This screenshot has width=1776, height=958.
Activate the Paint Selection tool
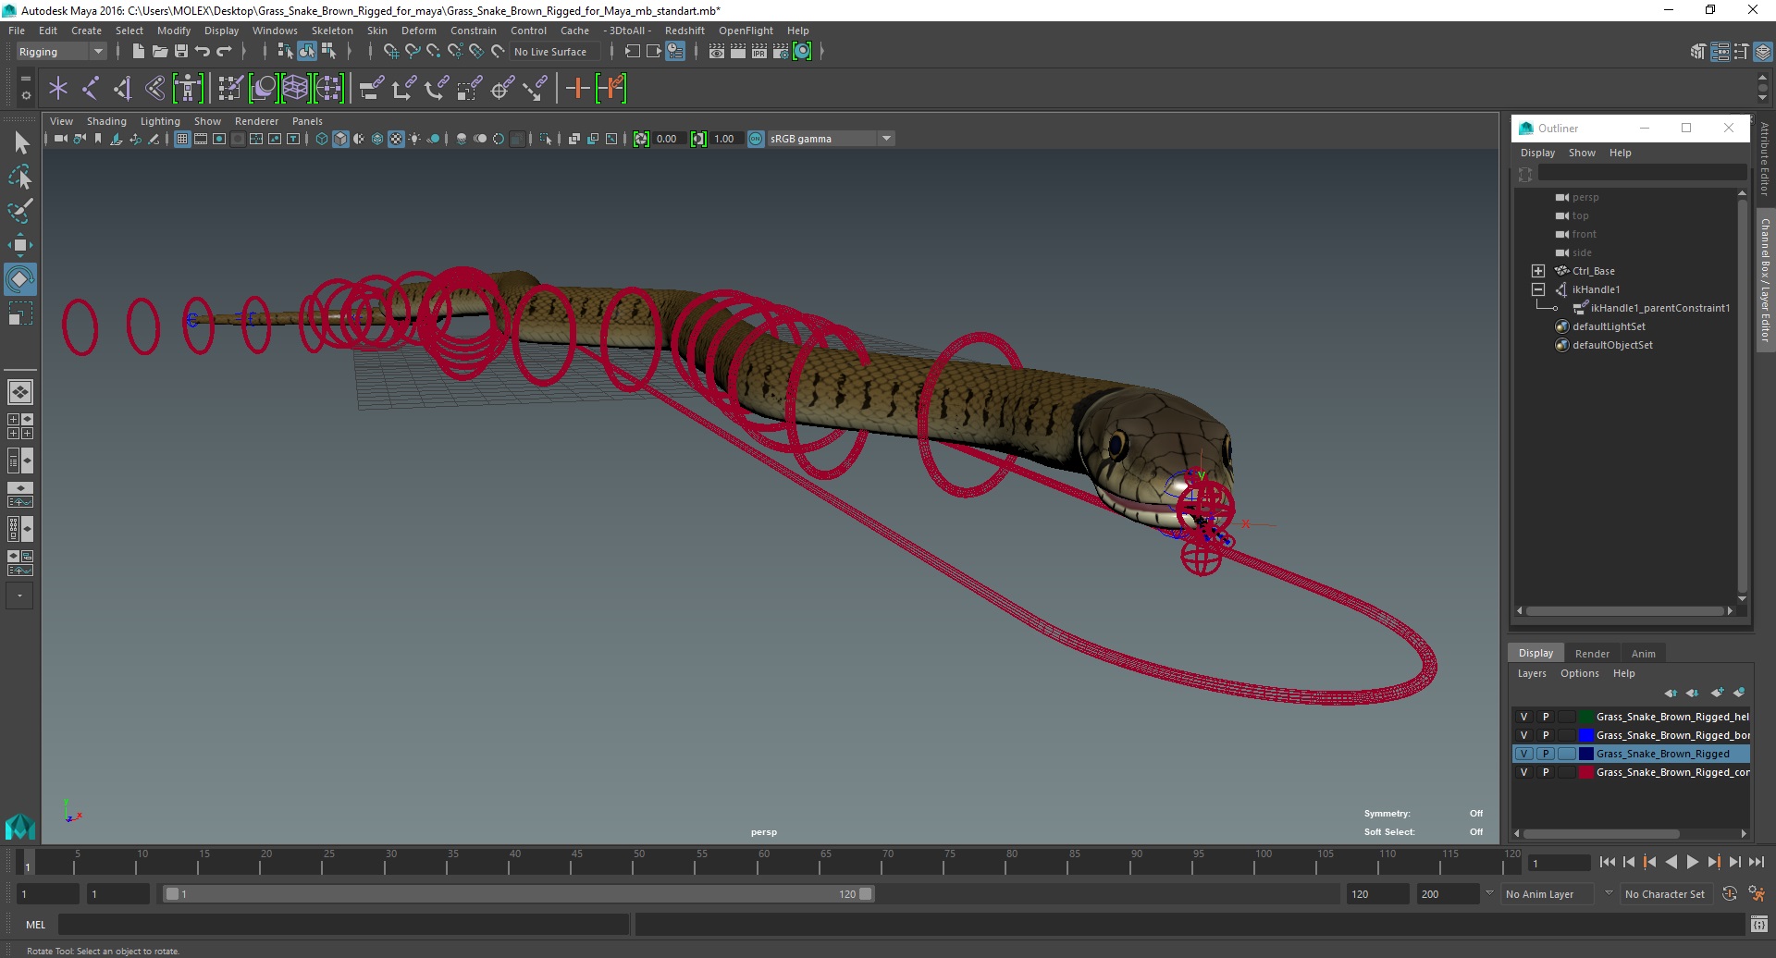(x=20, y=211)
